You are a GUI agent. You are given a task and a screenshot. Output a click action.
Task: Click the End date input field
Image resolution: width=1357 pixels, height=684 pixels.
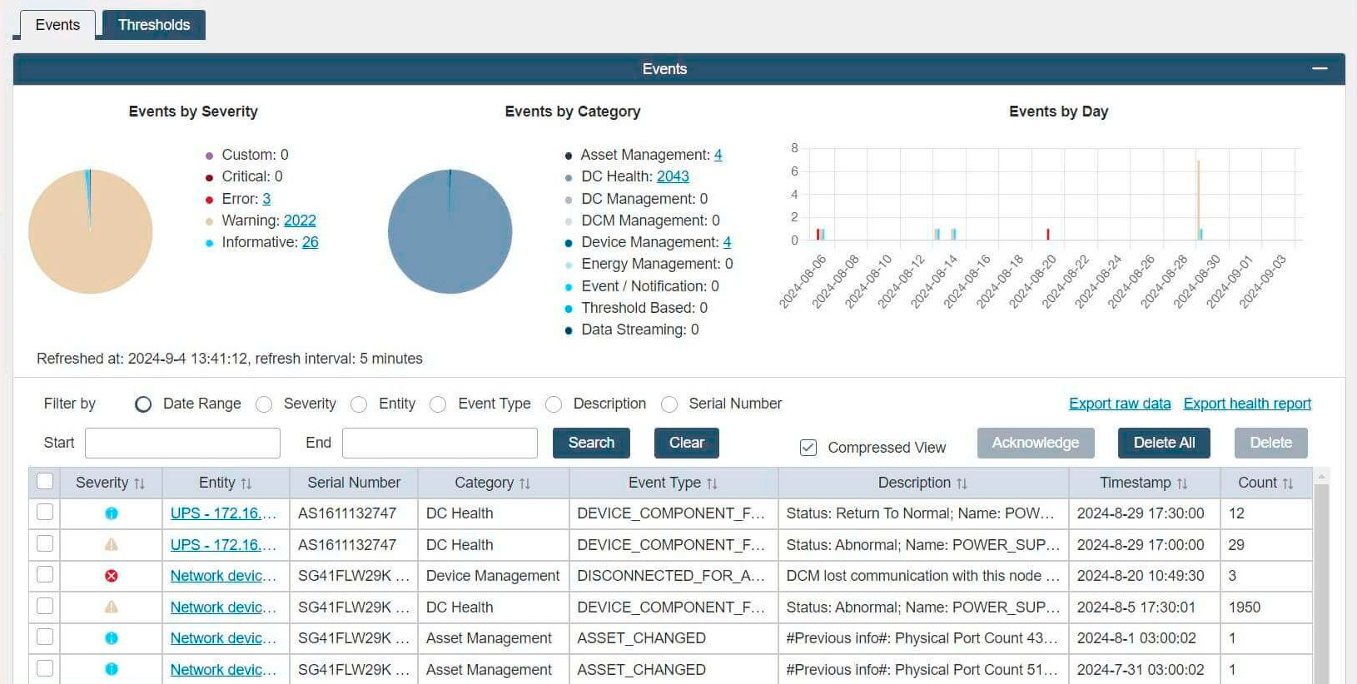click(x=440, y=443)
